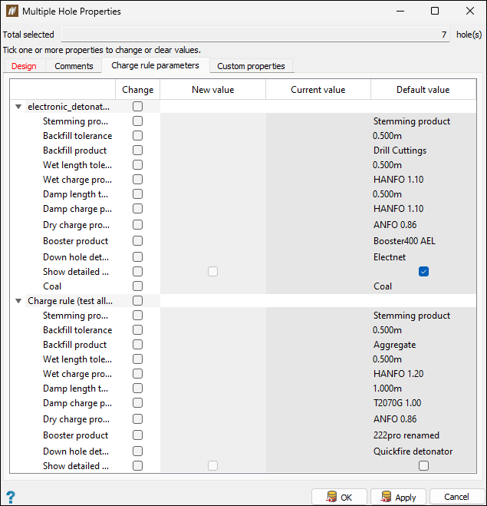
Task: Select the Coal row label
Action: coord(52,286)
